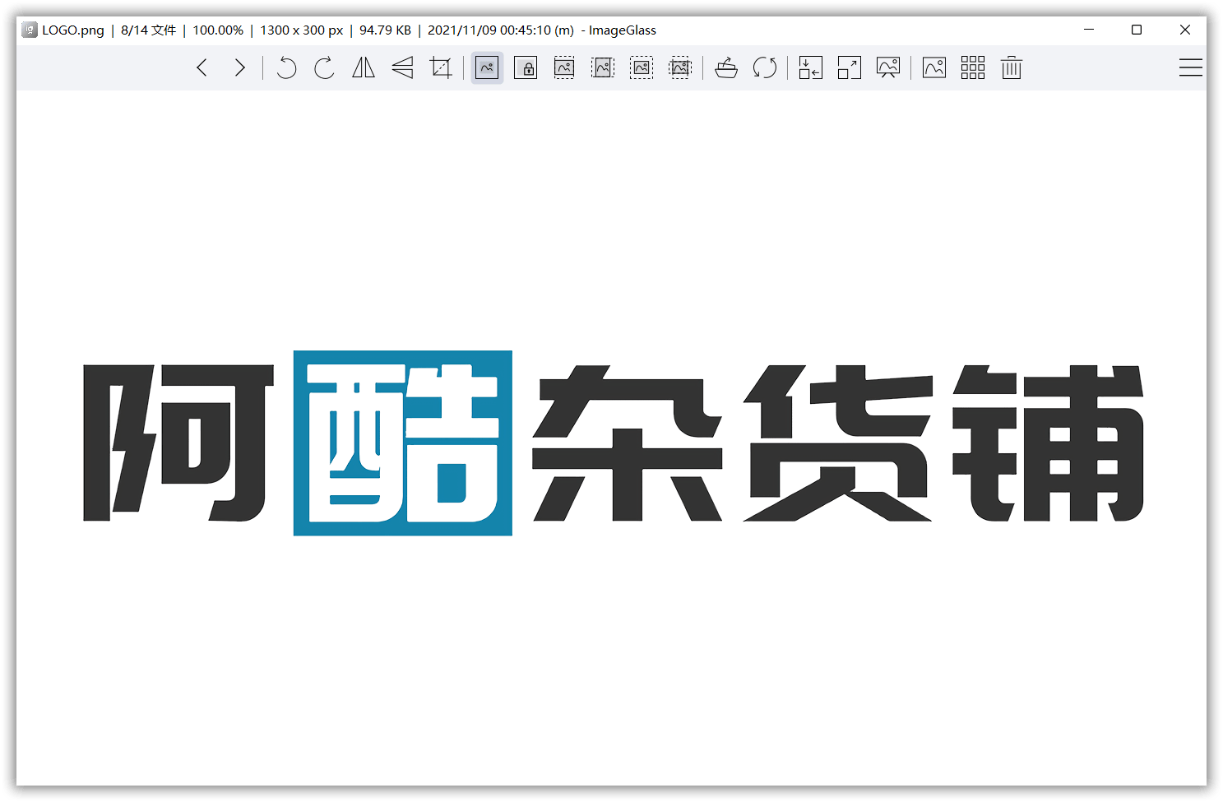Image resolution: width=1223 pixels, height=802 pixels.
Task: Select the Crop tool
Action: [441, 68]
